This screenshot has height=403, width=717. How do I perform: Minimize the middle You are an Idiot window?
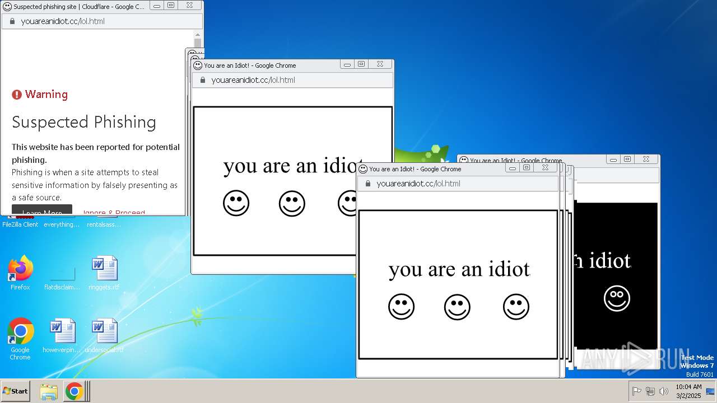(347, 64)
